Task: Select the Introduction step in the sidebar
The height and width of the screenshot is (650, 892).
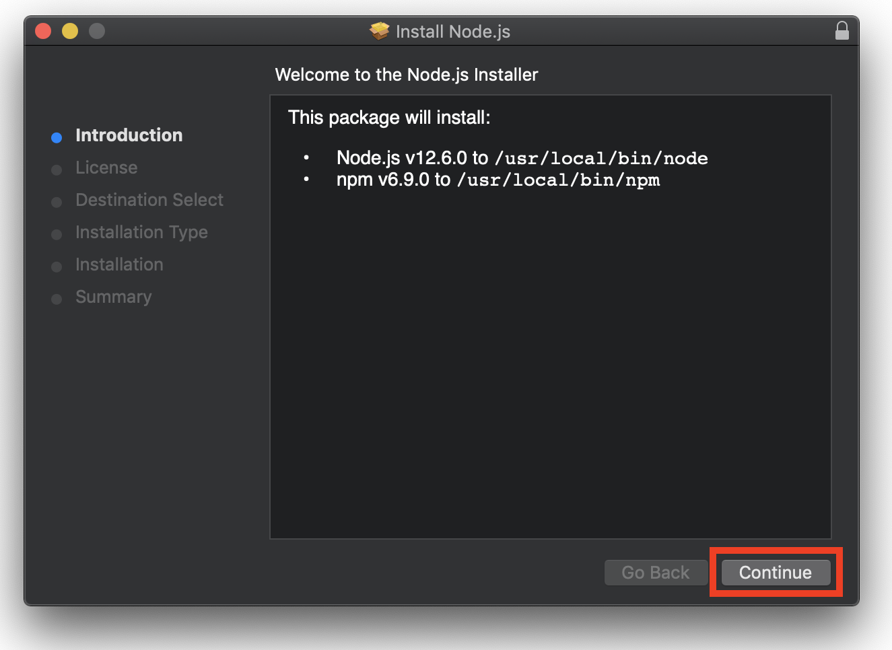Action: tap(129, 135)
